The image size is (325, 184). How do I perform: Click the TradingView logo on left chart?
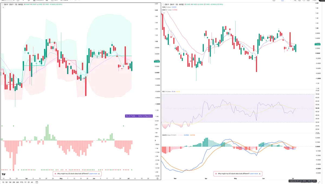pyautogui.click(x=4, y=175)
